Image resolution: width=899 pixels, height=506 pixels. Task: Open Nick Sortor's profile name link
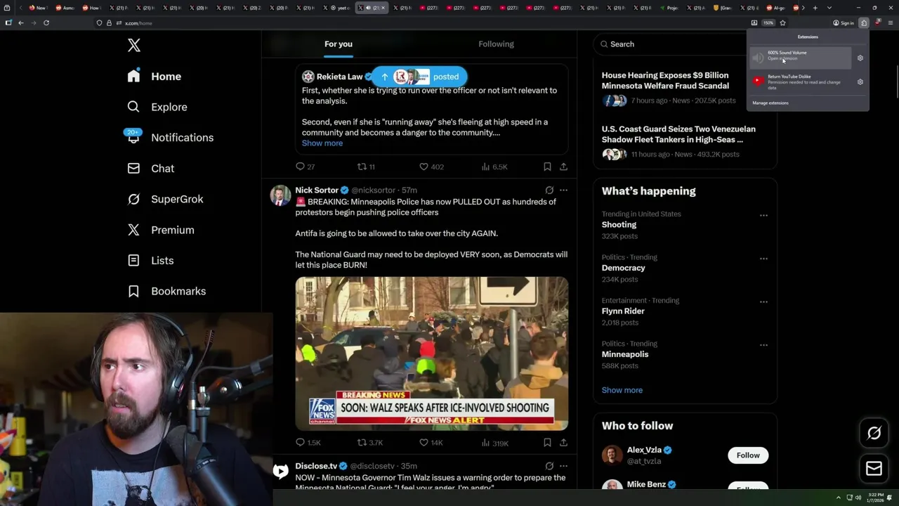[x=317, y=190]
